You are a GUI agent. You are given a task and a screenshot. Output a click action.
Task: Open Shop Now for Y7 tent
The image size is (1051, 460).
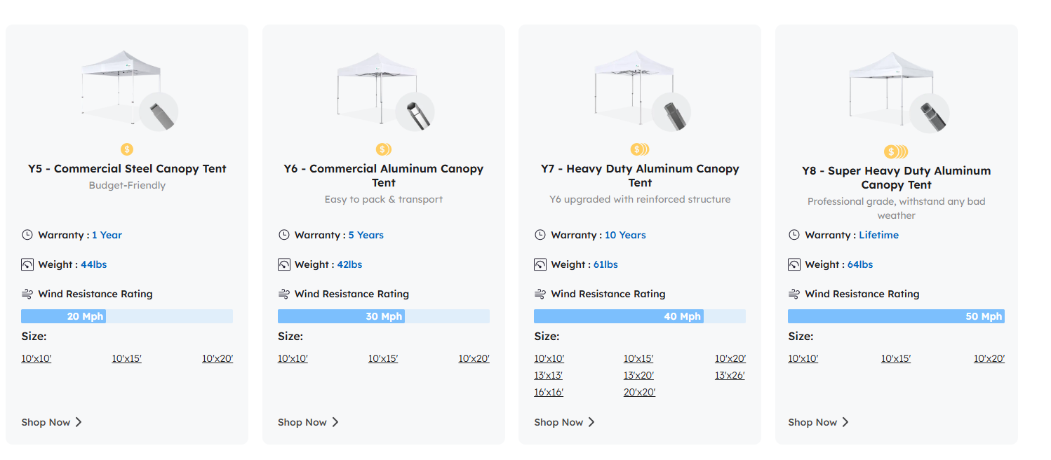pyautogui.click(x=558, y=422)
